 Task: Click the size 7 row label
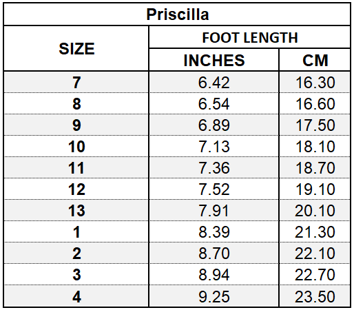[76, 82]
